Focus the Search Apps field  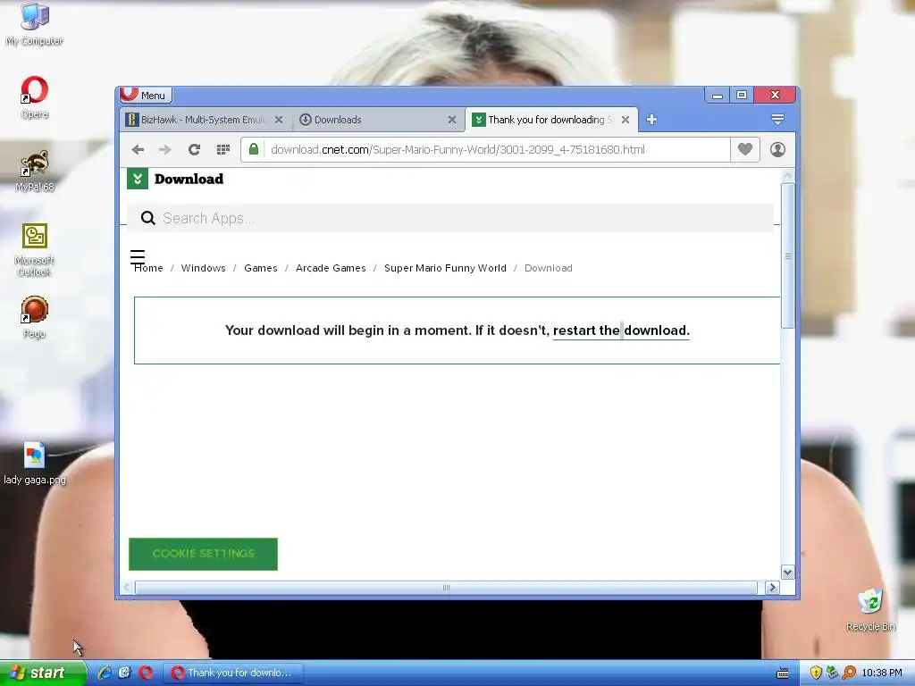tap(450, 218)
